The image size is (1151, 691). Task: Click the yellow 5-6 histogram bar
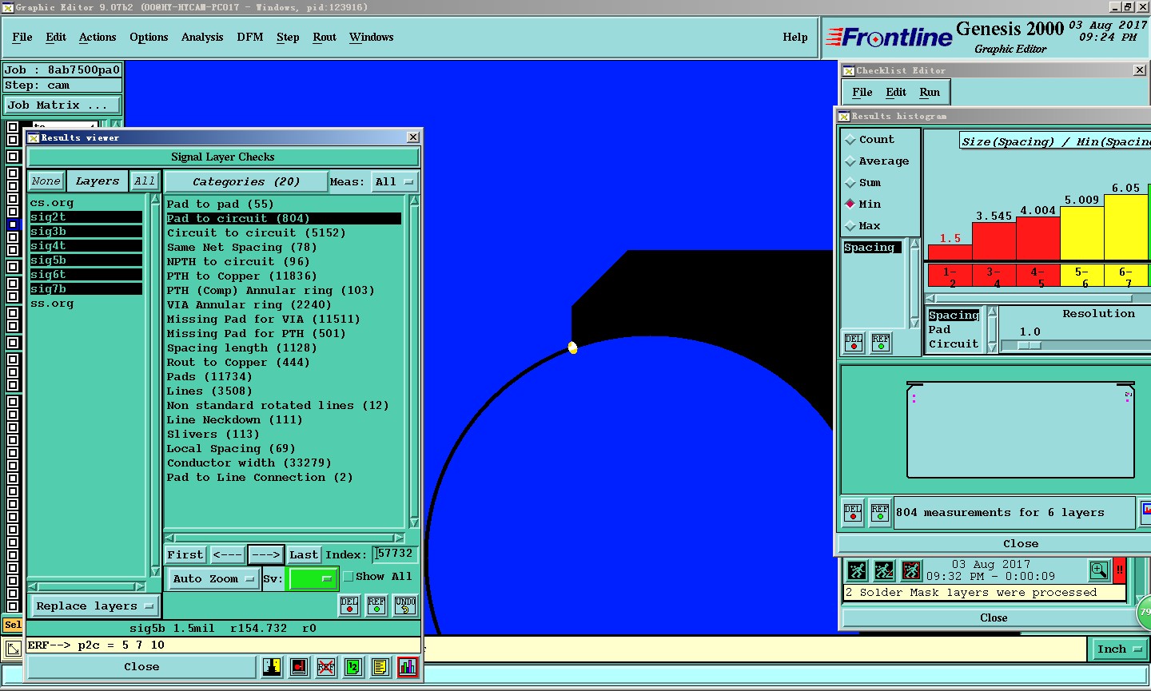[x=1082, y=233]
